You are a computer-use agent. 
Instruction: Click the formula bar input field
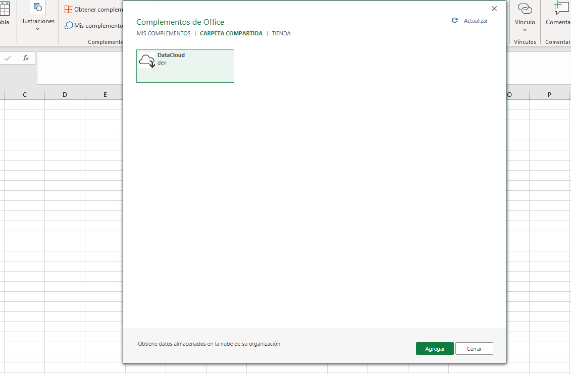(80, 68)
